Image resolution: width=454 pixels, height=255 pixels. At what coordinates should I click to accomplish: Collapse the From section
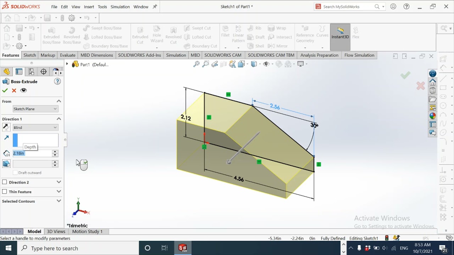pos(59,101)
